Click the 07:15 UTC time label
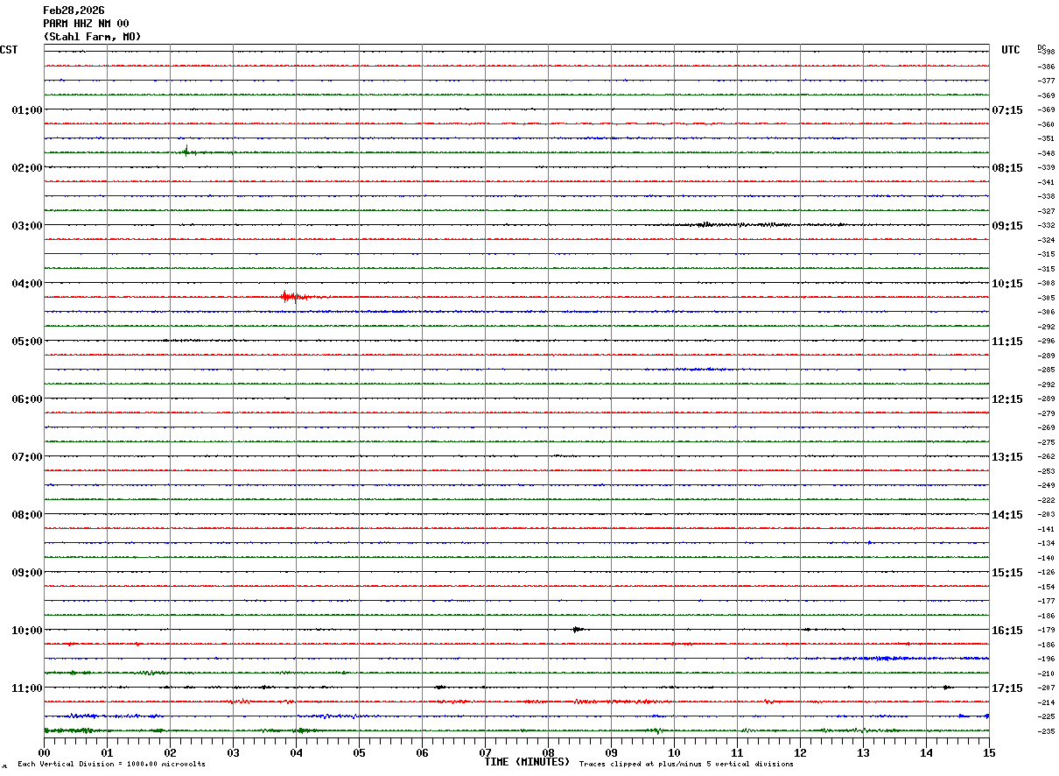 coord(1007,110)
